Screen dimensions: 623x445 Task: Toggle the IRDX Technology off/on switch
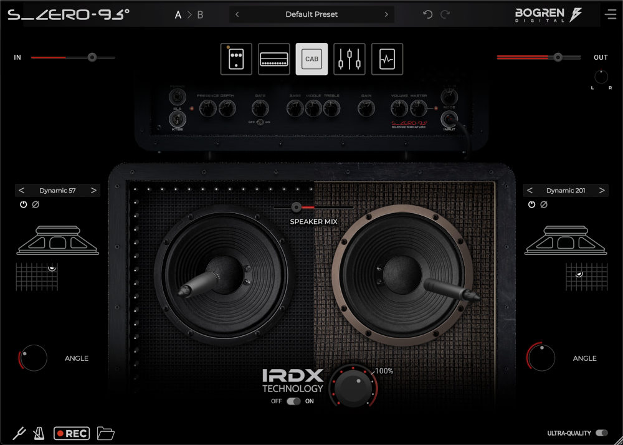tap(293, 401)
